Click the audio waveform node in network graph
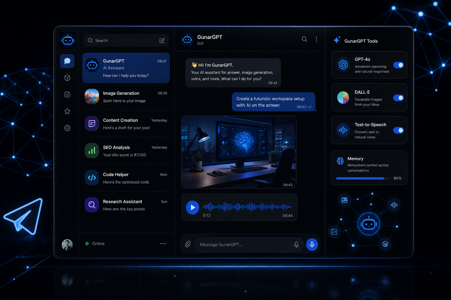451x300 pixels. coord(394,205)
